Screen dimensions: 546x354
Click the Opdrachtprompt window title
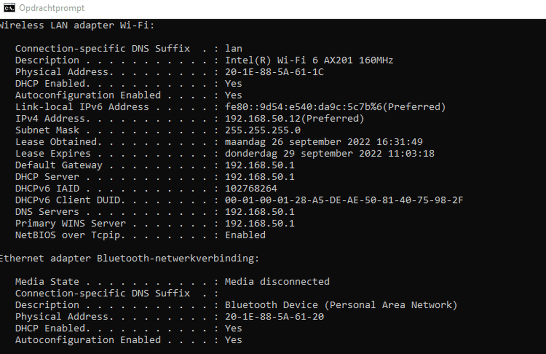pos(51,8)
